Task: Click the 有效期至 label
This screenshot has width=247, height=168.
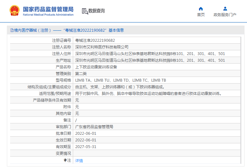Action: coord(63,147)
